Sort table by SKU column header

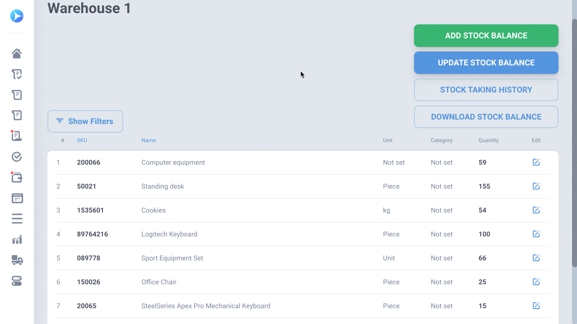point(82,140)
